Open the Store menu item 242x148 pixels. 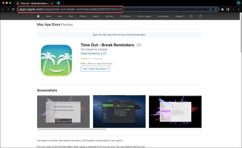click(49, 16)
